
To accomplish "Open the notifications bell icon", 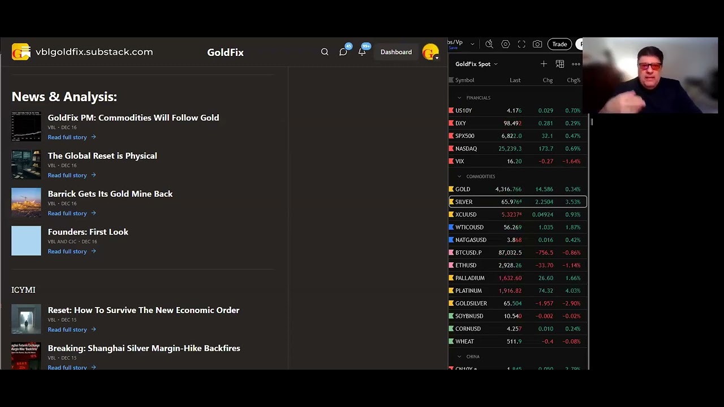I will [x=362, y=52].
